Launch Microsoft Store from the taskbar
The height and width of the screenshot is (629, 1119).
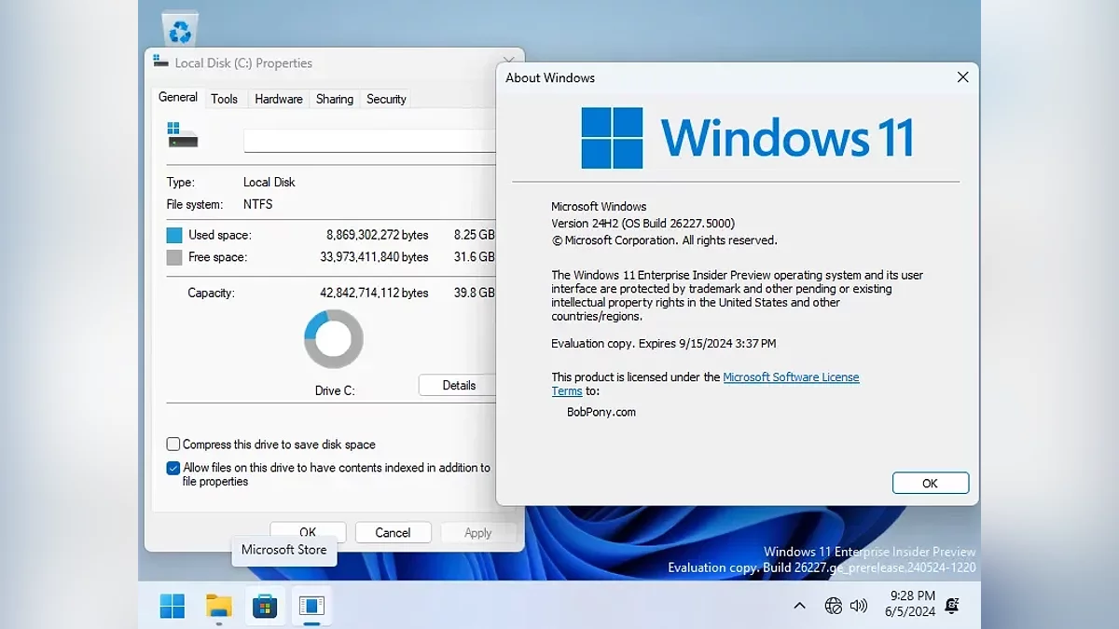pos(265,606)
